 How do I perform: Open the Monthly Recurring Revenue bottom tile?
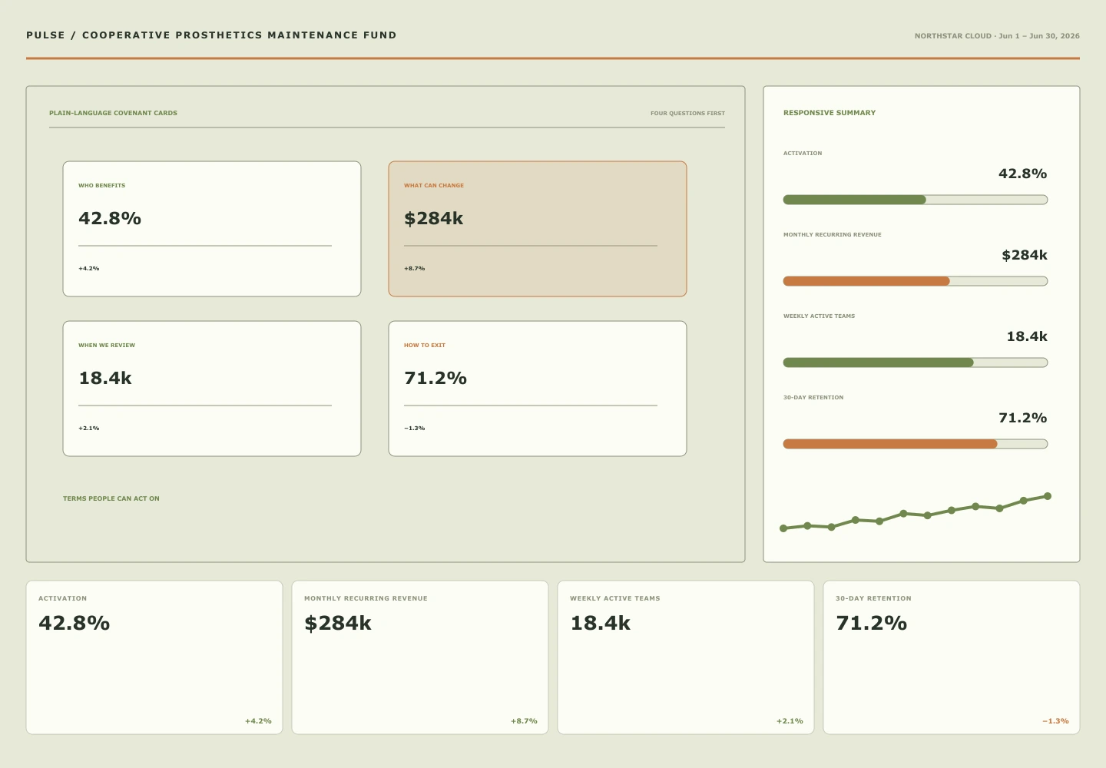pos(420,657)
